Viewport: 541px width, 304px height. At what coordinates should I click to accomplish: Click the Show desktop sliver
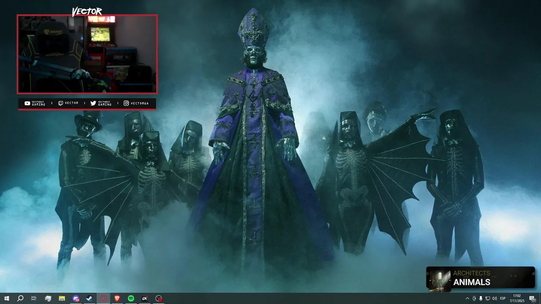[540, 299]
